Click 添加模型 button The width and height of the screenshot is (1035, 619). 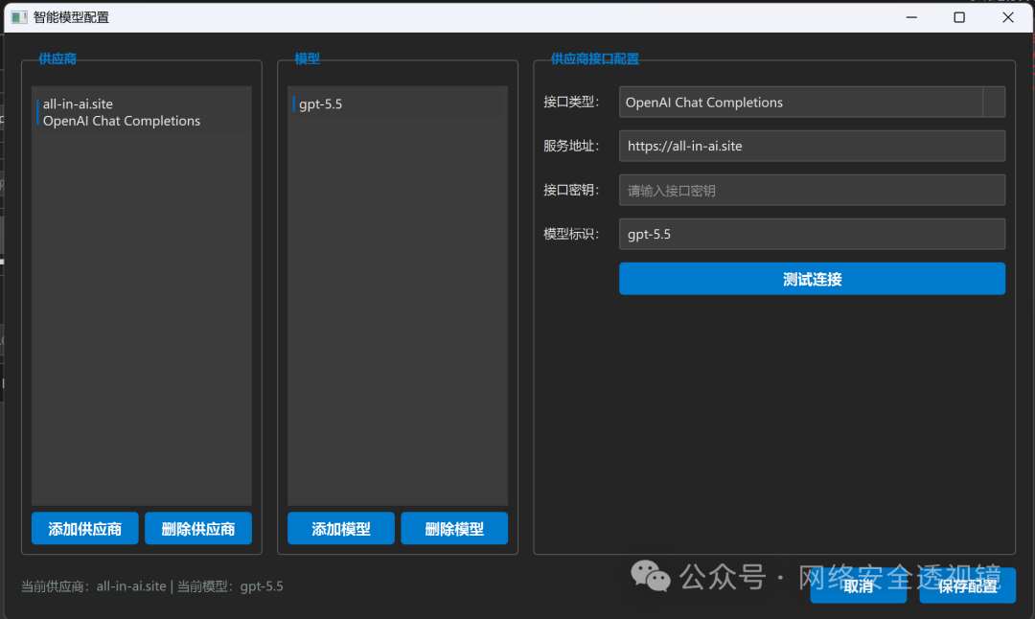341,529
